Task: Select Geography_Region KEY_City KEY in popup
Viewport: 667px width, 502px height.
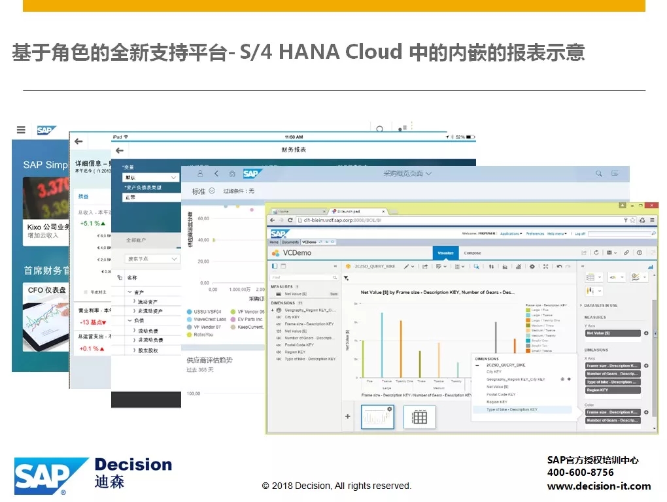Action: (515, 379)
